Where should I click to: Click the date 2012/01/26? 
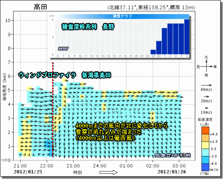coord(172,171)
